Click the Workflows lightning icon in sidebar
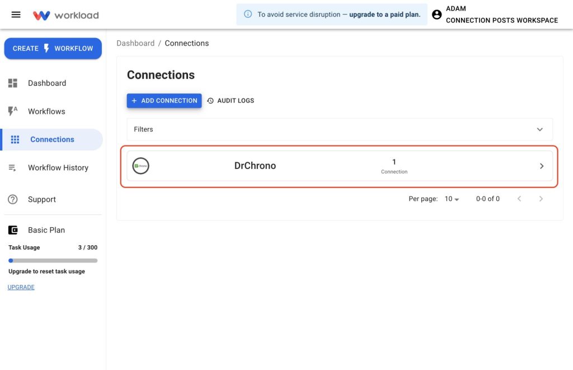 point(13,111)
